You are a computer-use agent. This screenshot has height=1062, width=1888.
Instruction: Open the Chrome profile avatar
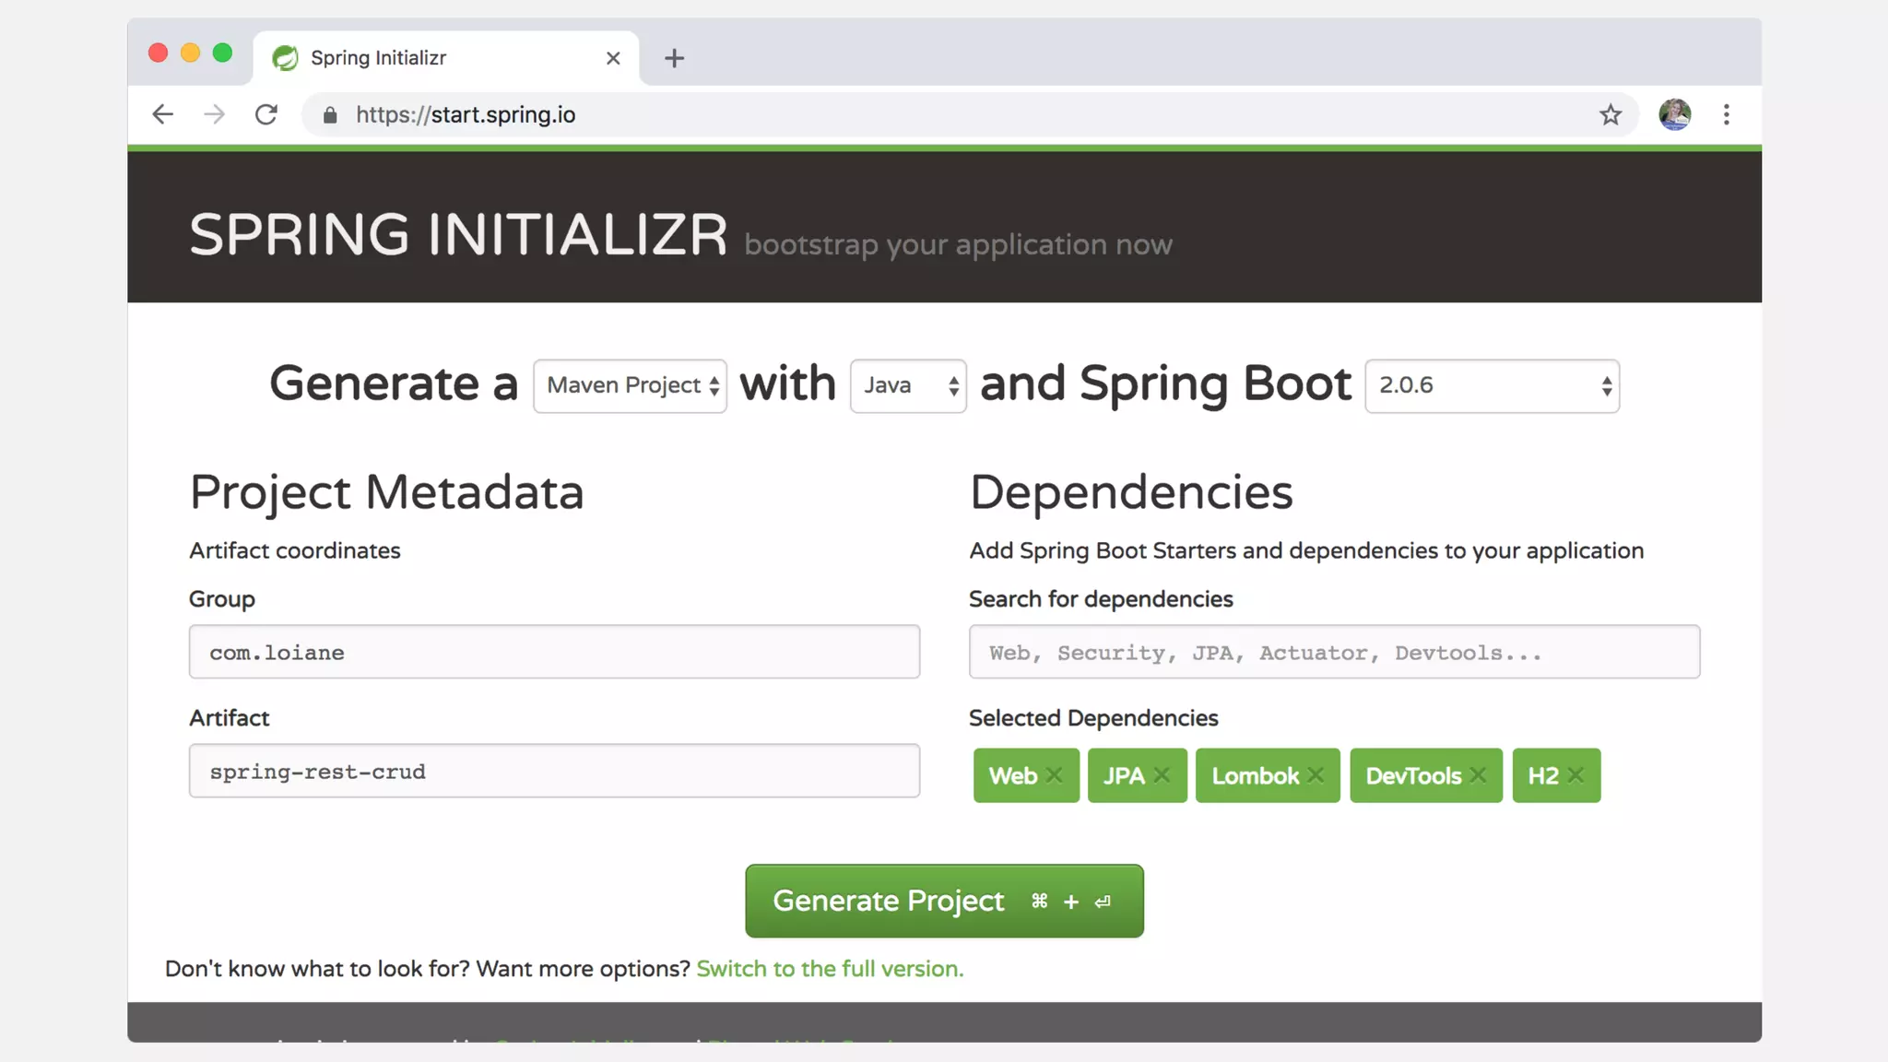[1674, 114]
